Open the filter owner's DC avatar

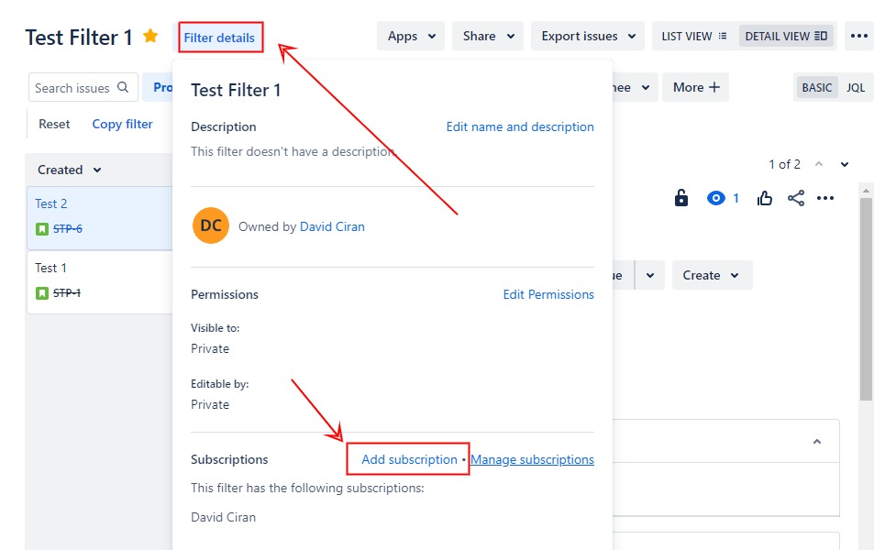(x=210, y=225)
